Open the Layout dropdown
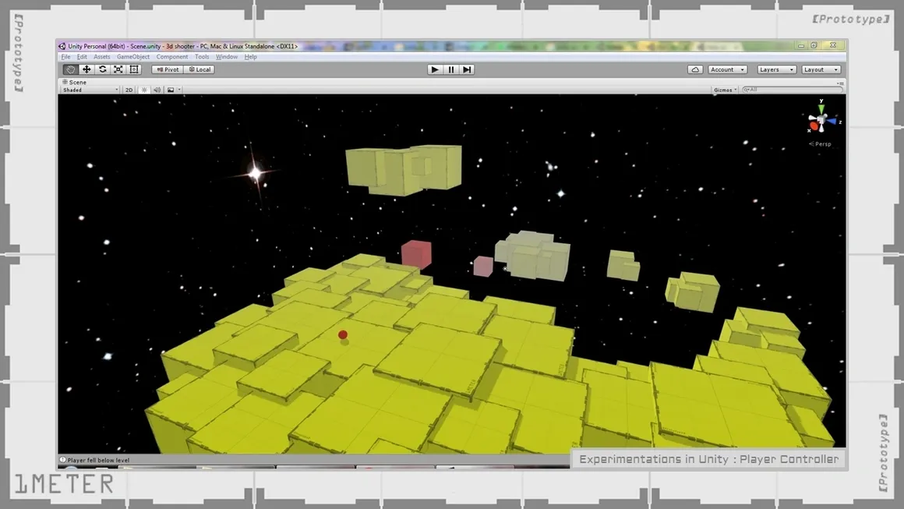Screen dimensions: 904x509 click(821, 69)
